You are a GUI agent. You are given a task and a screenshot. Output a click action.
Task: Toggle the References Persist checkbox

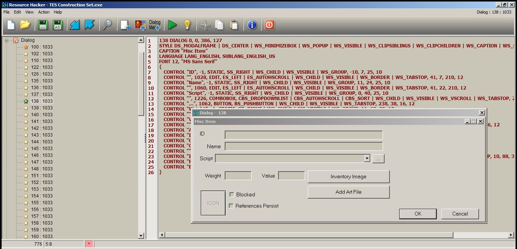(231, 206)
